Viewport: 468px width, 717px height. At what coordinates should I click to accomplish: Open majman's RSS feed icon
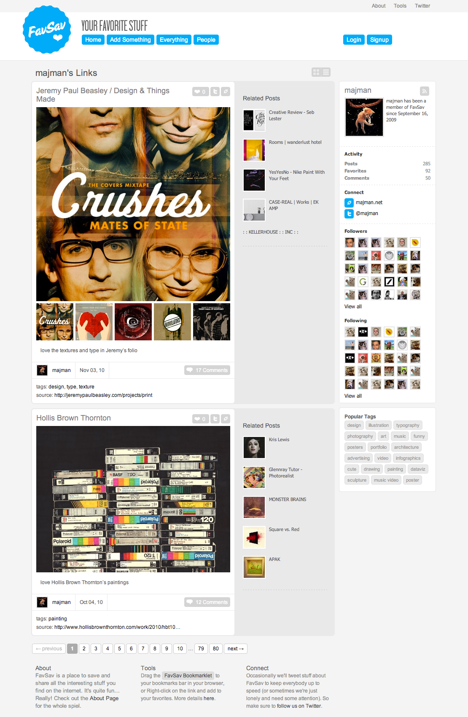(425, 91)
